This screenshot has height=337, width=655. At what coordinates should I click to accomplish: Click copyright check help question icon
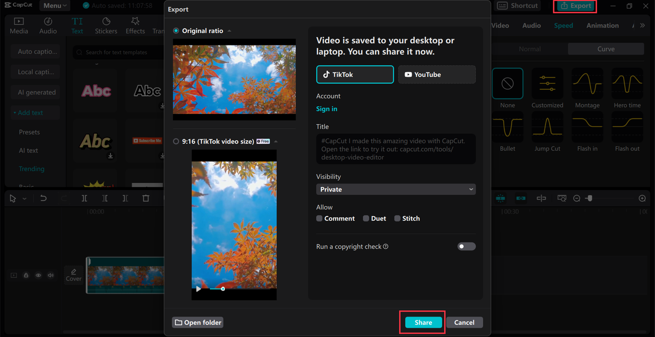tap(386, 247)
